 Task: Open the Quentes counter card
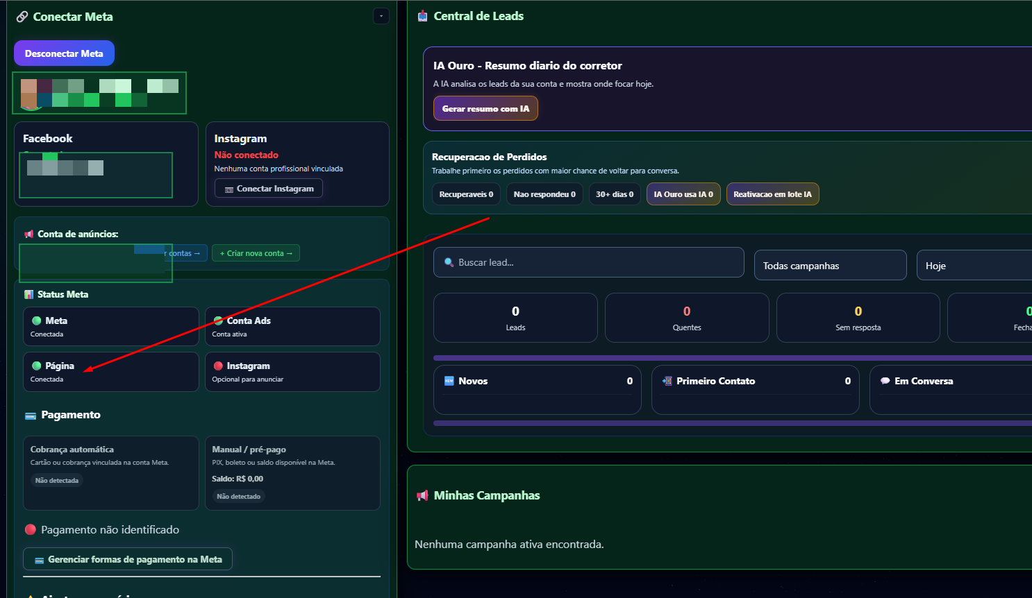pyautogui.click(x=687, y=318)
